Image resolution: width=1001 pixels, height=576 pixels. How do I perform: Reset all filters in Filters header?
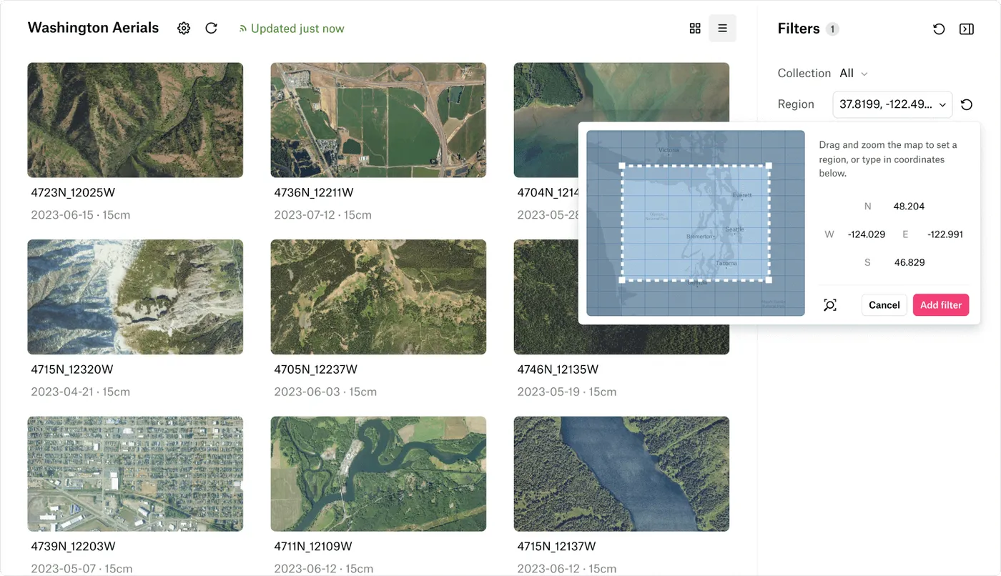(939, 29)
